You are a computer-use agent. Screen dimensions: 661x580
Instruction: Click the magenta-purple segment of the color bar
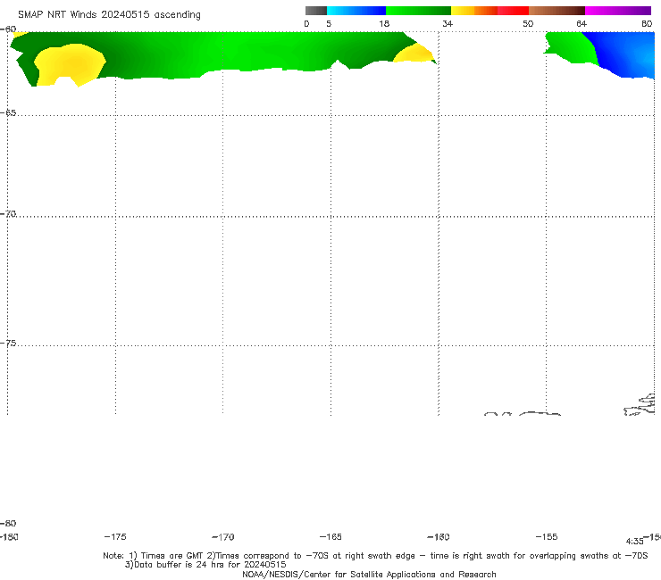pyautogui.click(x=618, y=11)
